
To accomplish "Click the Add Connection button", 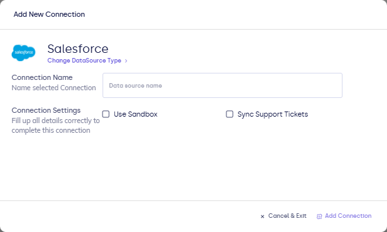I will point(344,216).
